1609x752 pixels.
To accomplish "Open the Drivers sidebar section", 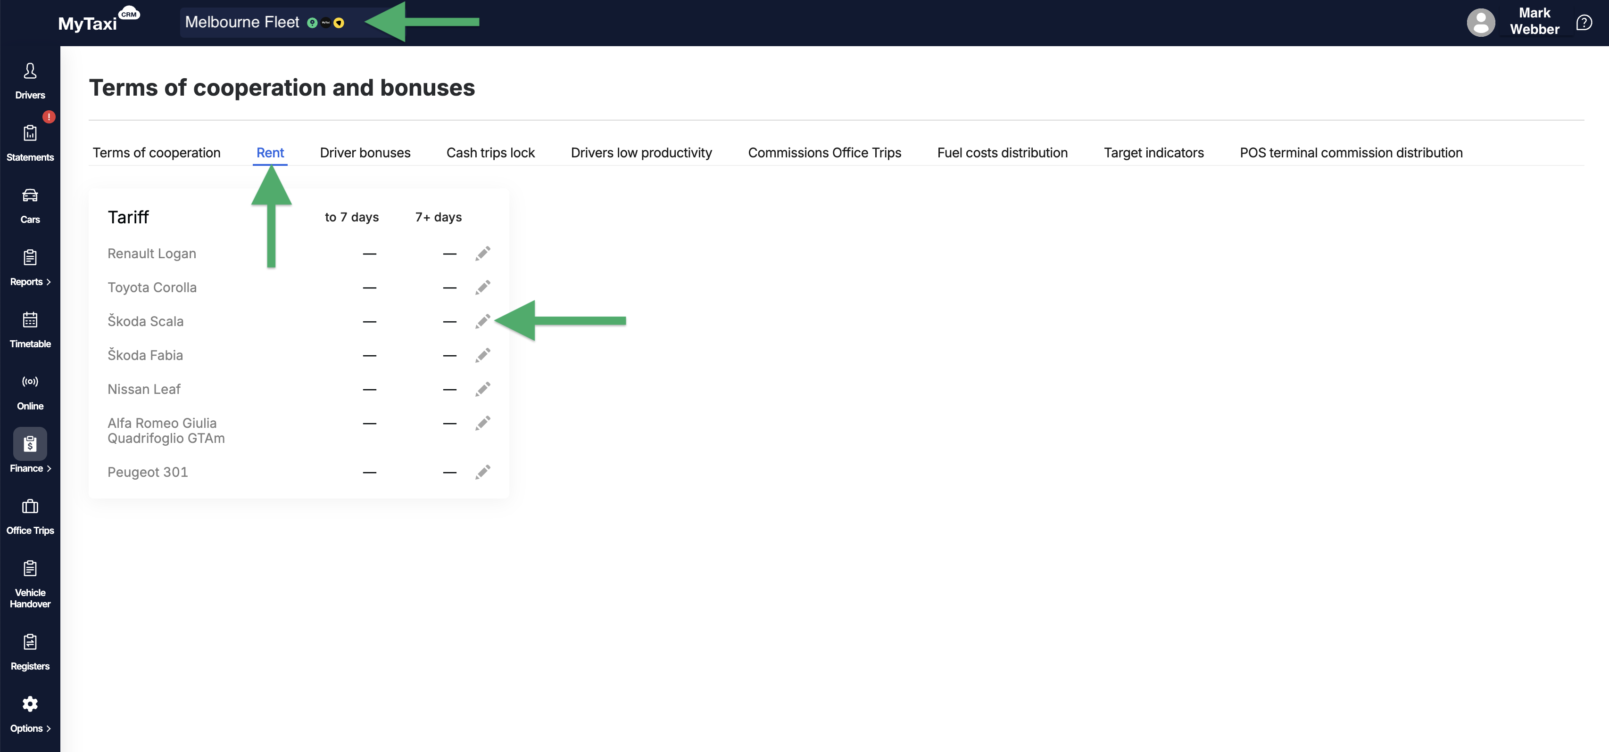I will [30, 81].
